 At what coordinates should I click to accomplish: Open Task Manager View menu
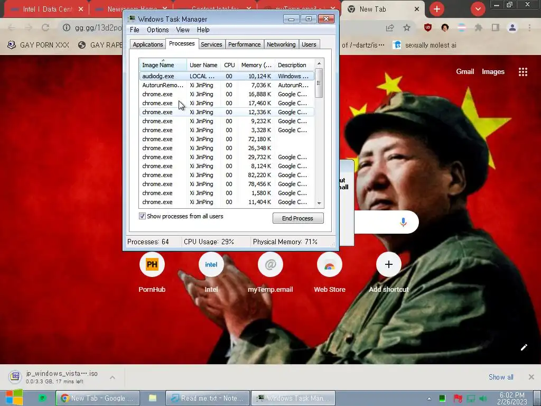pyautogui.click(x=182, y=30)
